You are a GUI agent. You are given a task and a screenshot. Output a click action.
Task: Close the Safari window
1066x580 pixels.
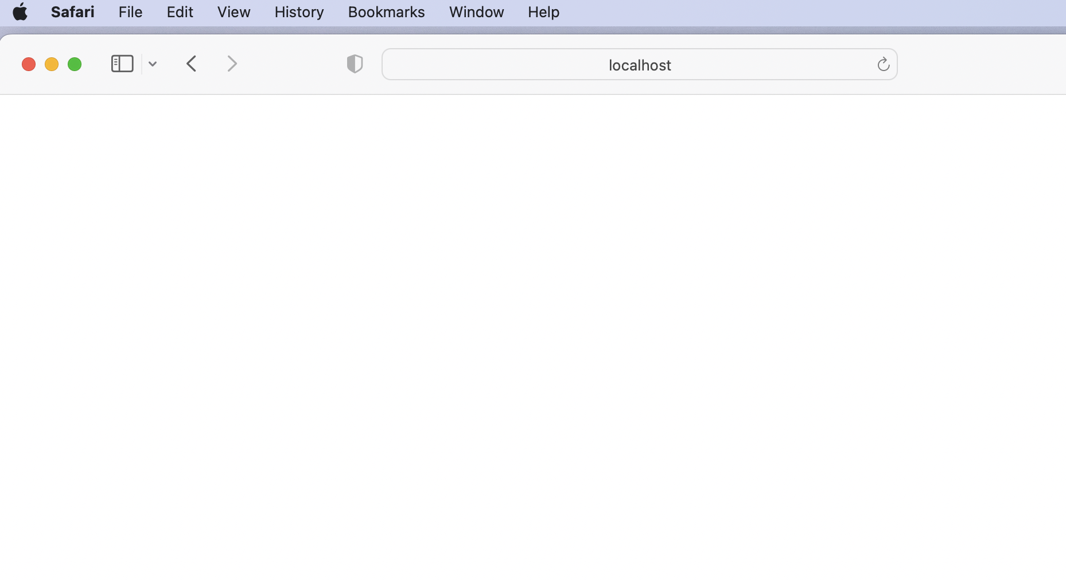[29, 64]
